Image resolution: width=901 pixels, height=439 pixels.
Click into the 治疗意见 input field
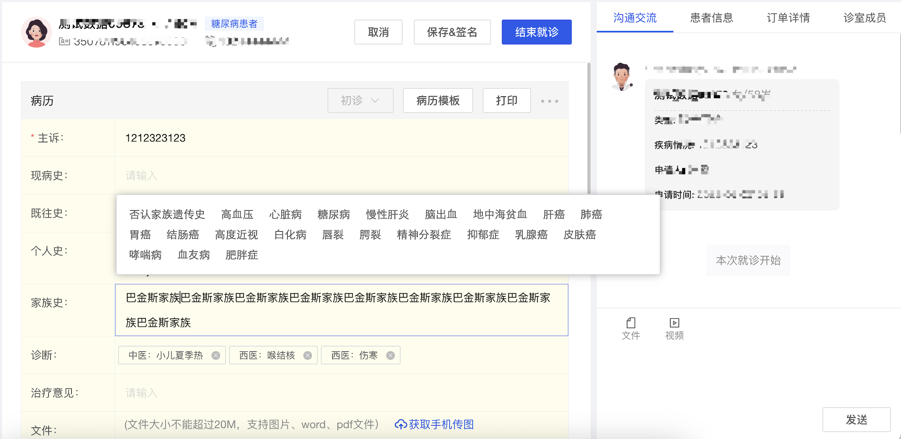[341, 393]
